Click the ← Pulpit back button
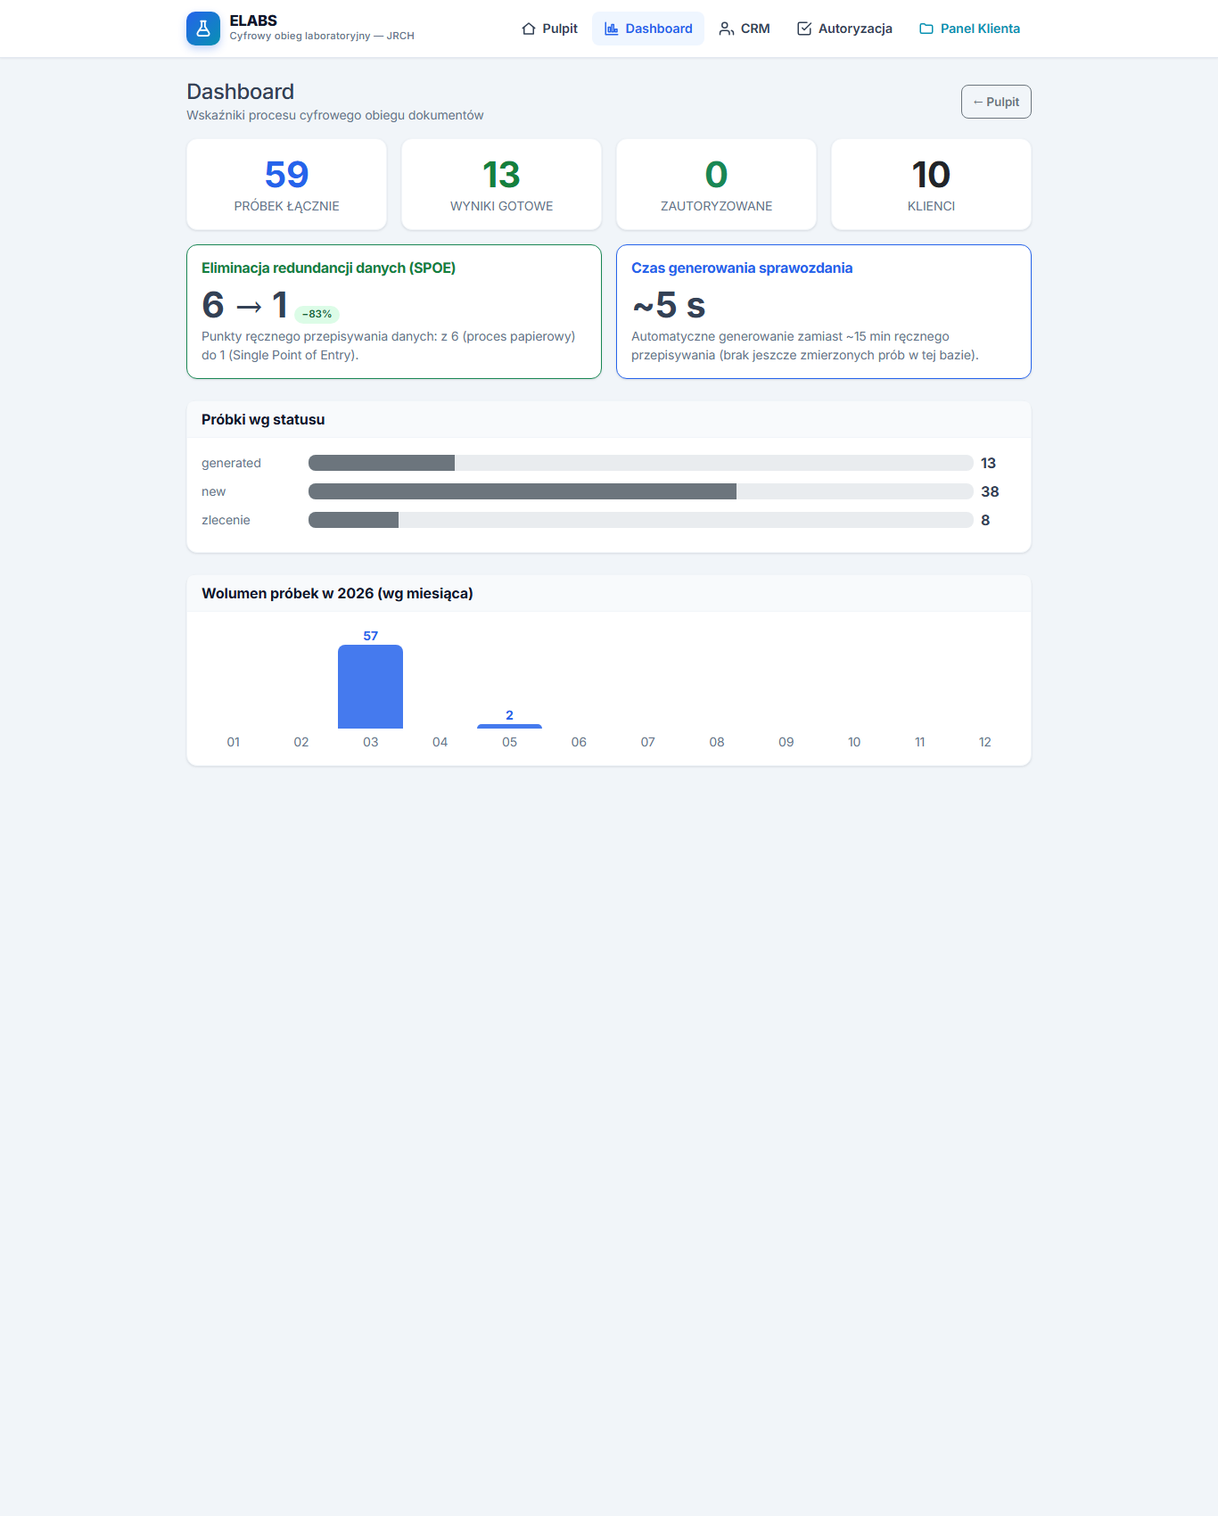Image resolution: width=1218 pixels, height=1516 pixels. coord(996,102)
